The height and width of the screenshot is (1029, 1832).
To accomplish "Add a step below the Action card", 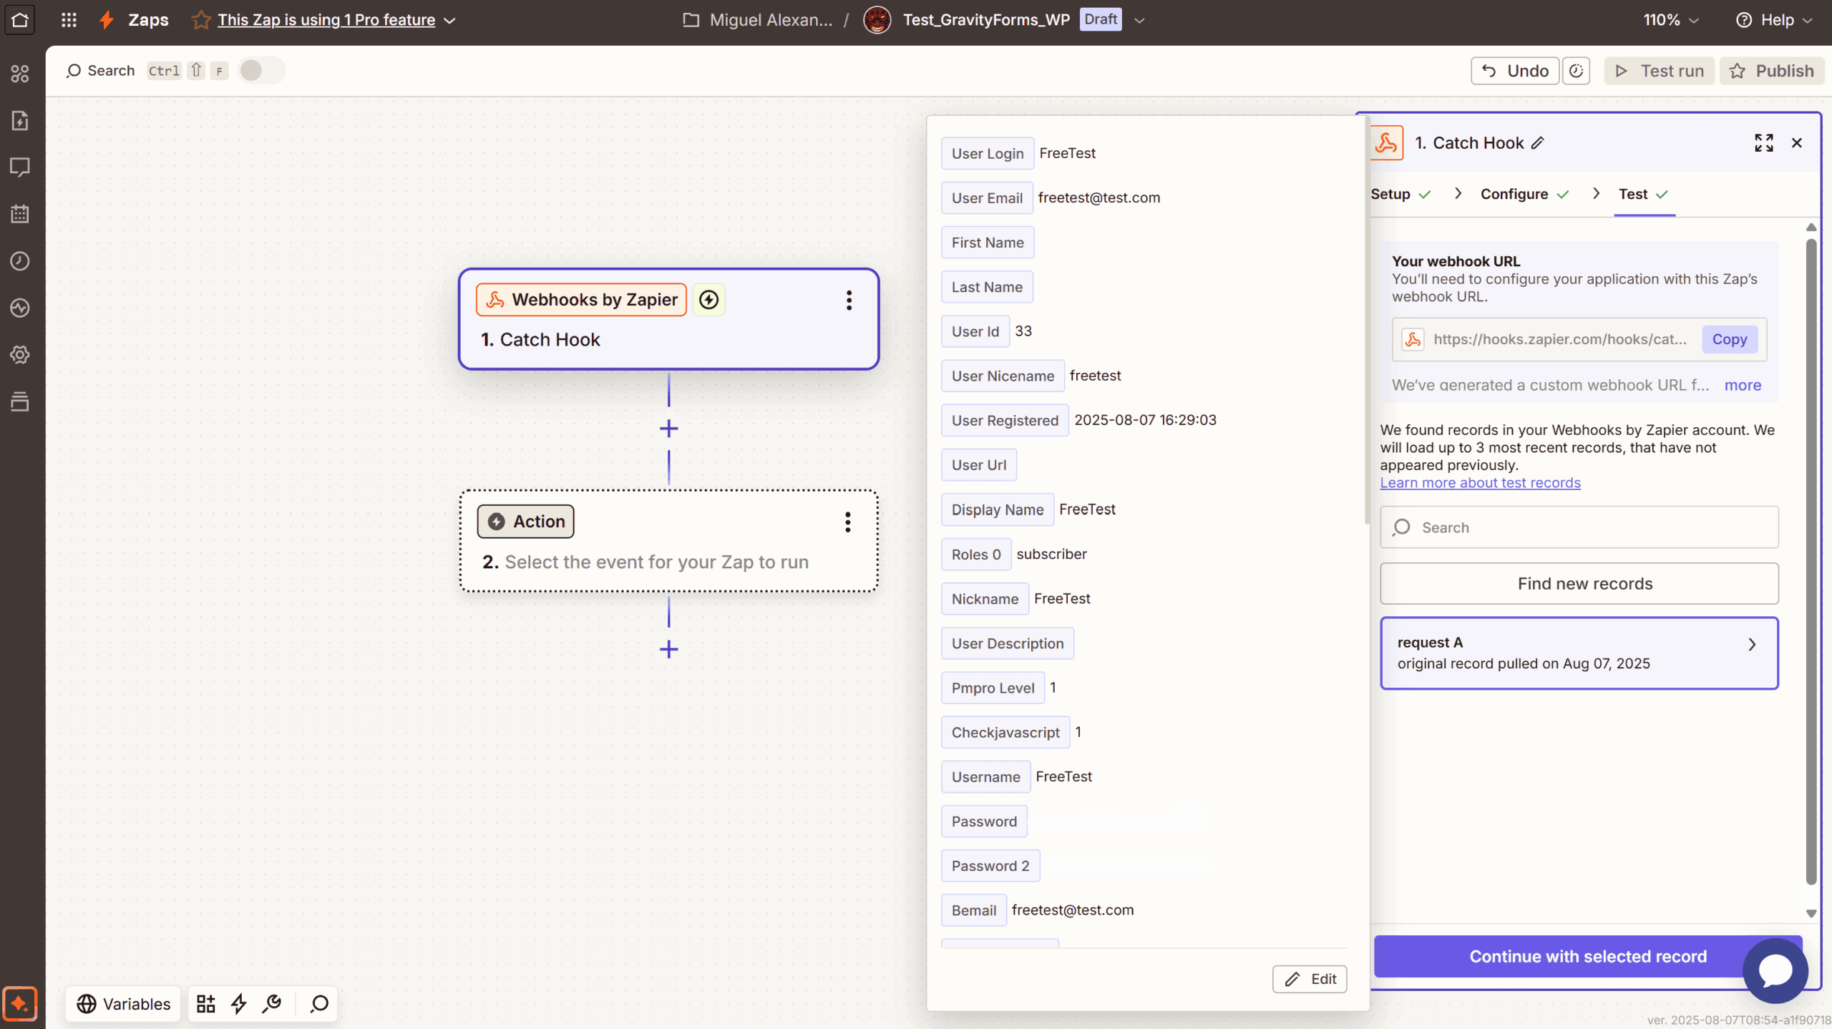I will 668,649.
